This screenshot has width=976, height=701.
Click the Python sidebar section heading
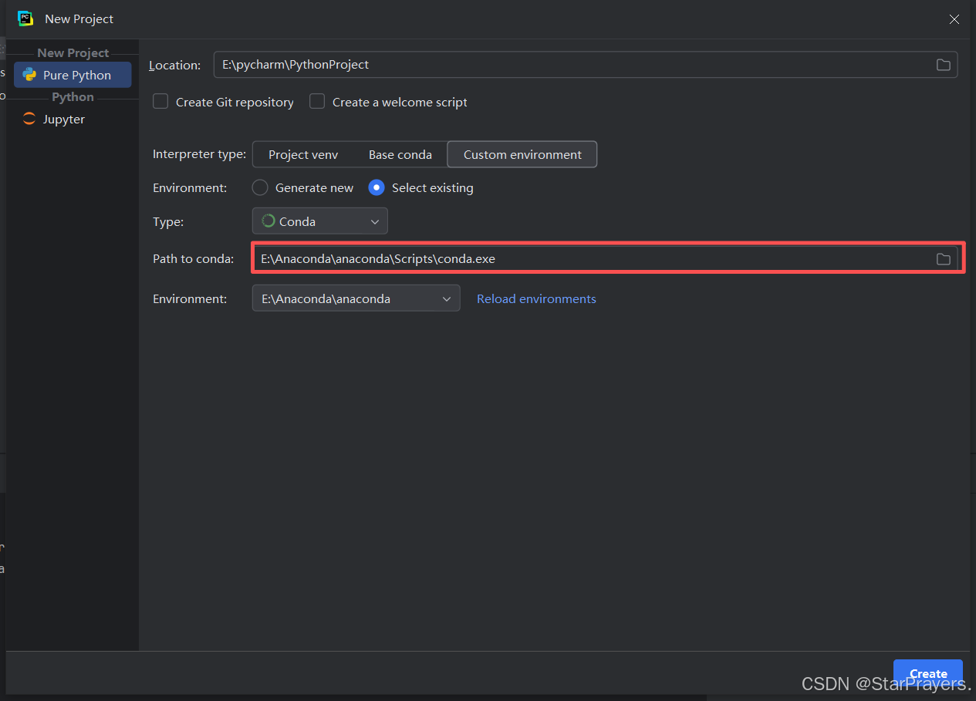pyautogui.click(x=73, y=96)
